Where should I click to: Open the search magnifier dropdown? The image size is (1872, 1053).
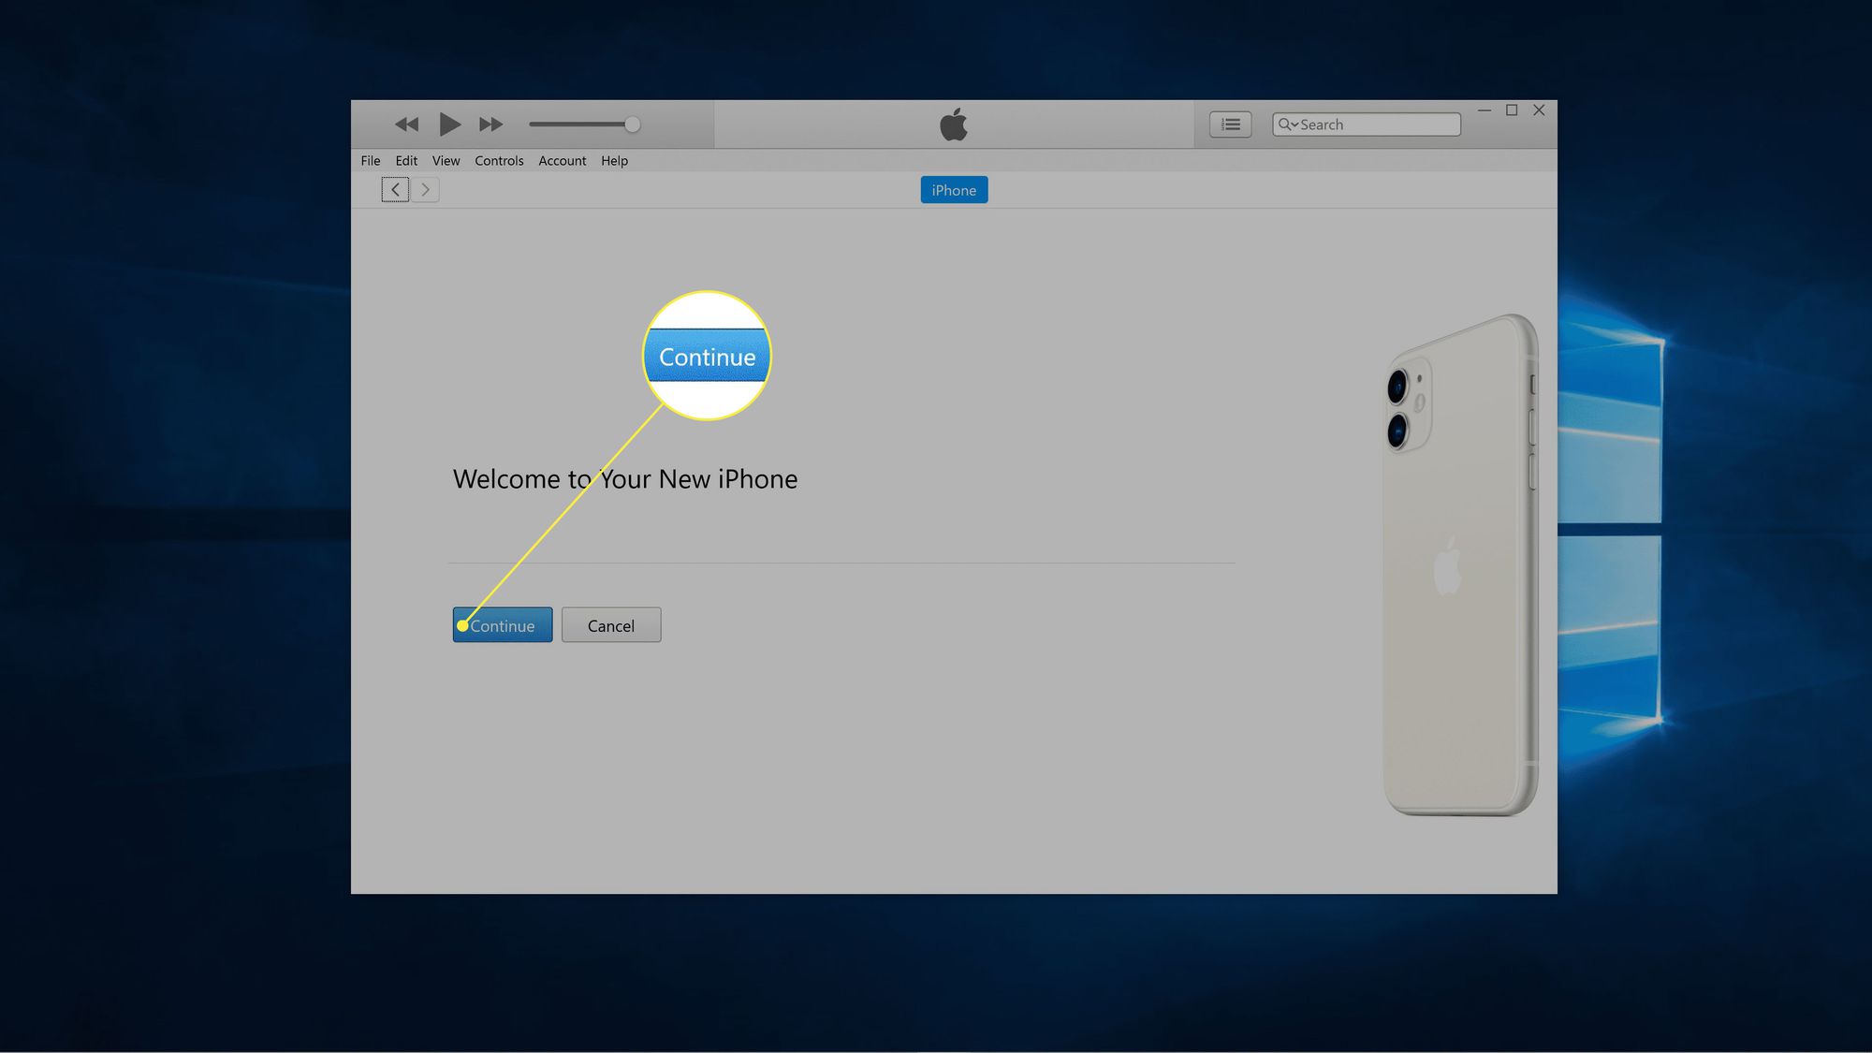[1287, 124]
